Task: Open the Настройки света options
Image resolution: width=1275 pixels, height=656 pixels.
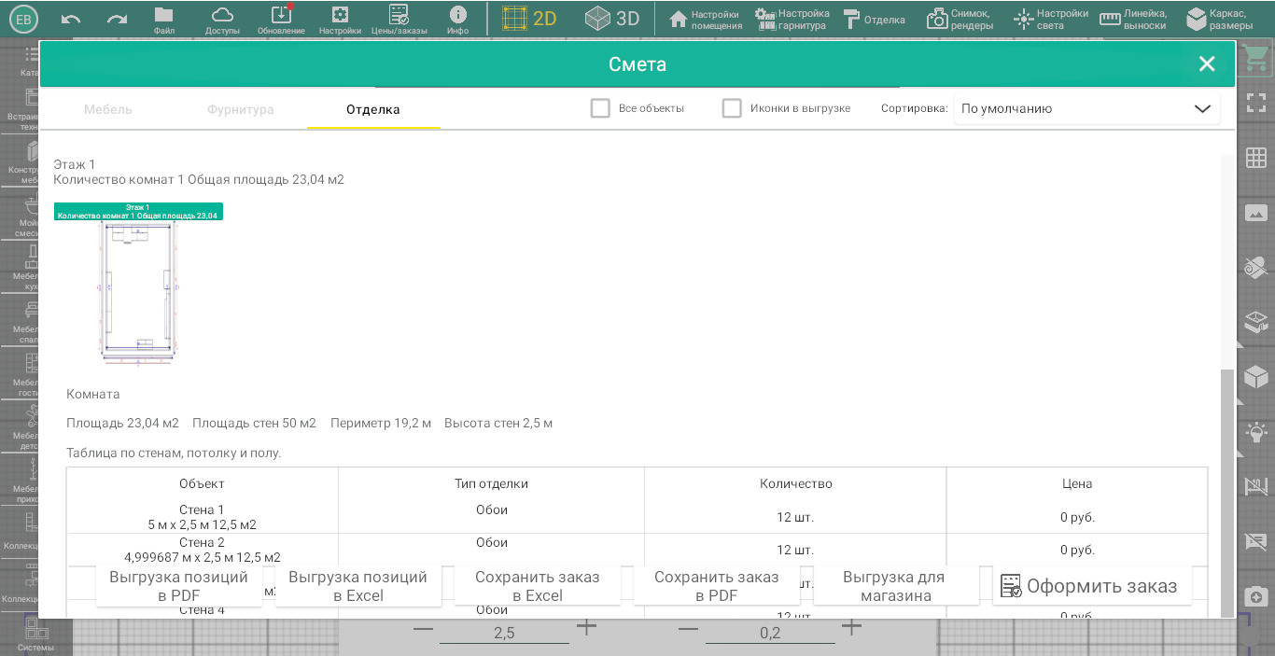Action: point(1051,19)
